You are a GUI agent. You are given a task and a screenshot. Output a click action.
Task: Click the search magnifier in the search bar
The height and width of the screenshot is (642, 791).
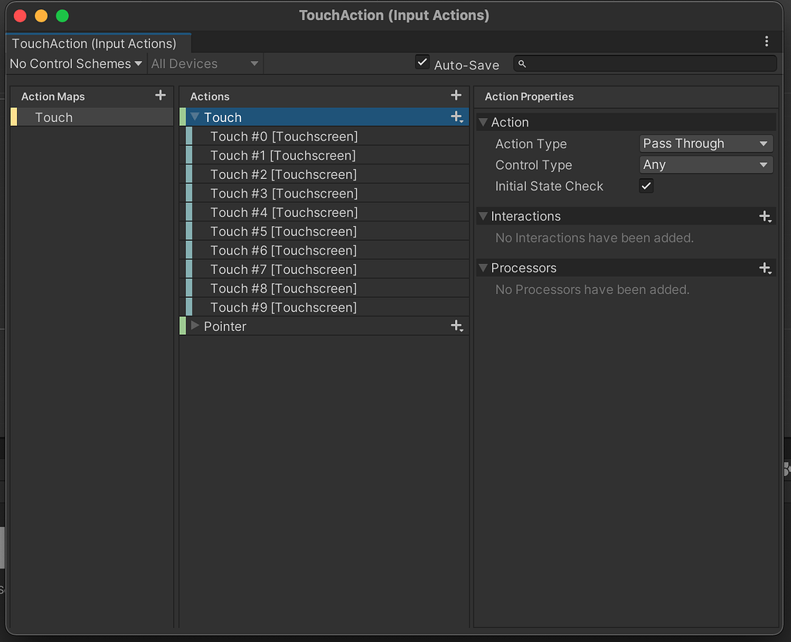click(x=521, y=63)
